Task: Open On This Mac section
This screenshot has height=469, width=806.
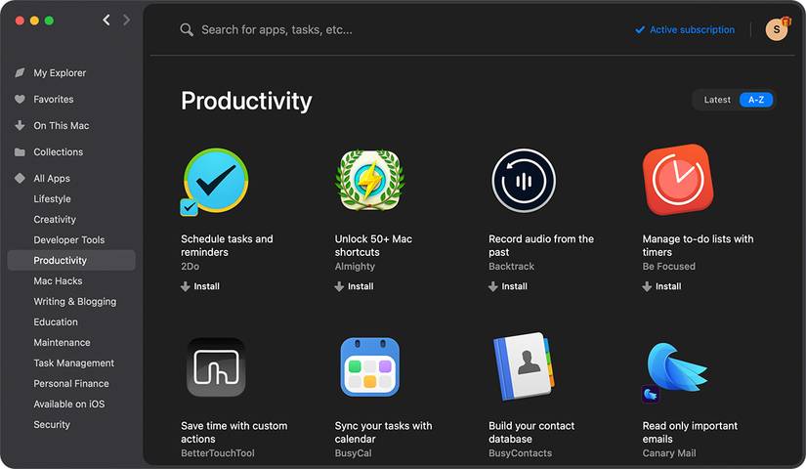Action: 62,125
